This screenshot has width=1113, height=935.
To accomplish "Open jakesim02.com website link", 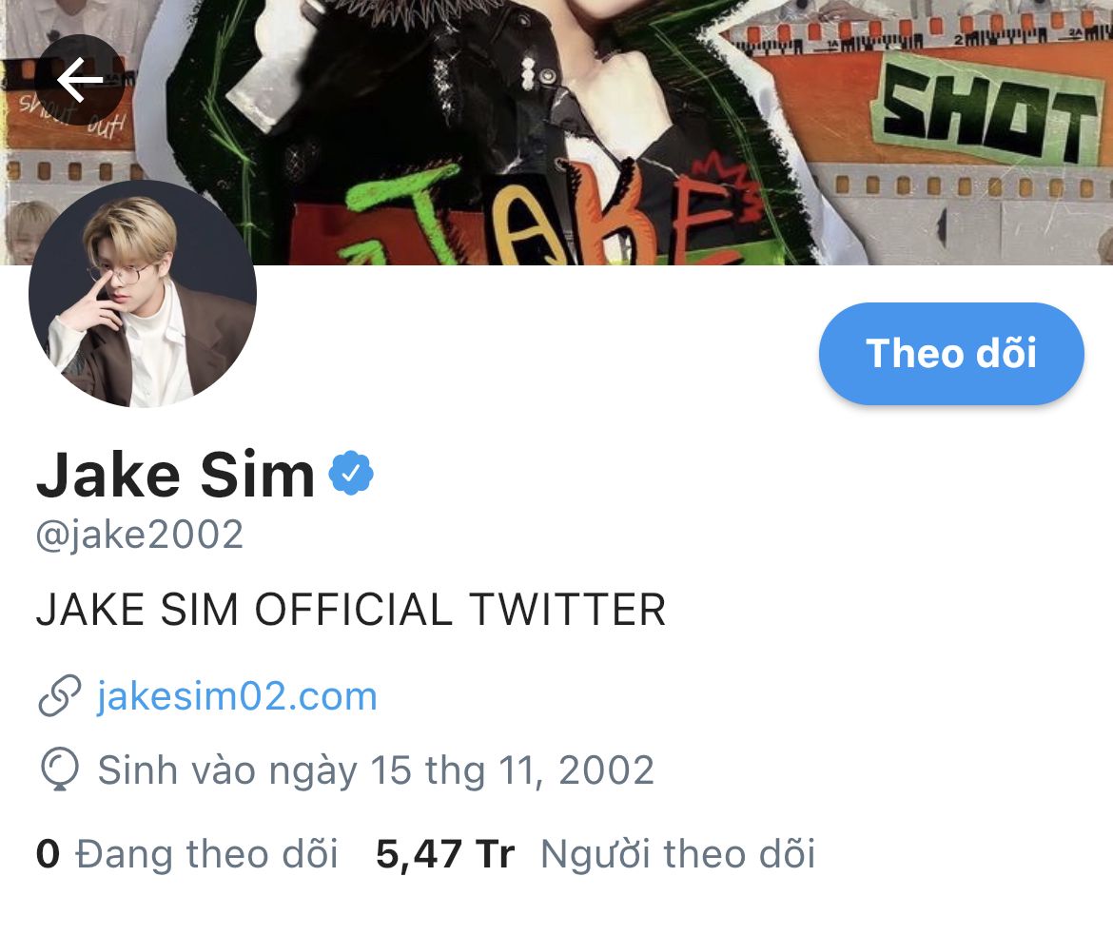I will 237,696.
